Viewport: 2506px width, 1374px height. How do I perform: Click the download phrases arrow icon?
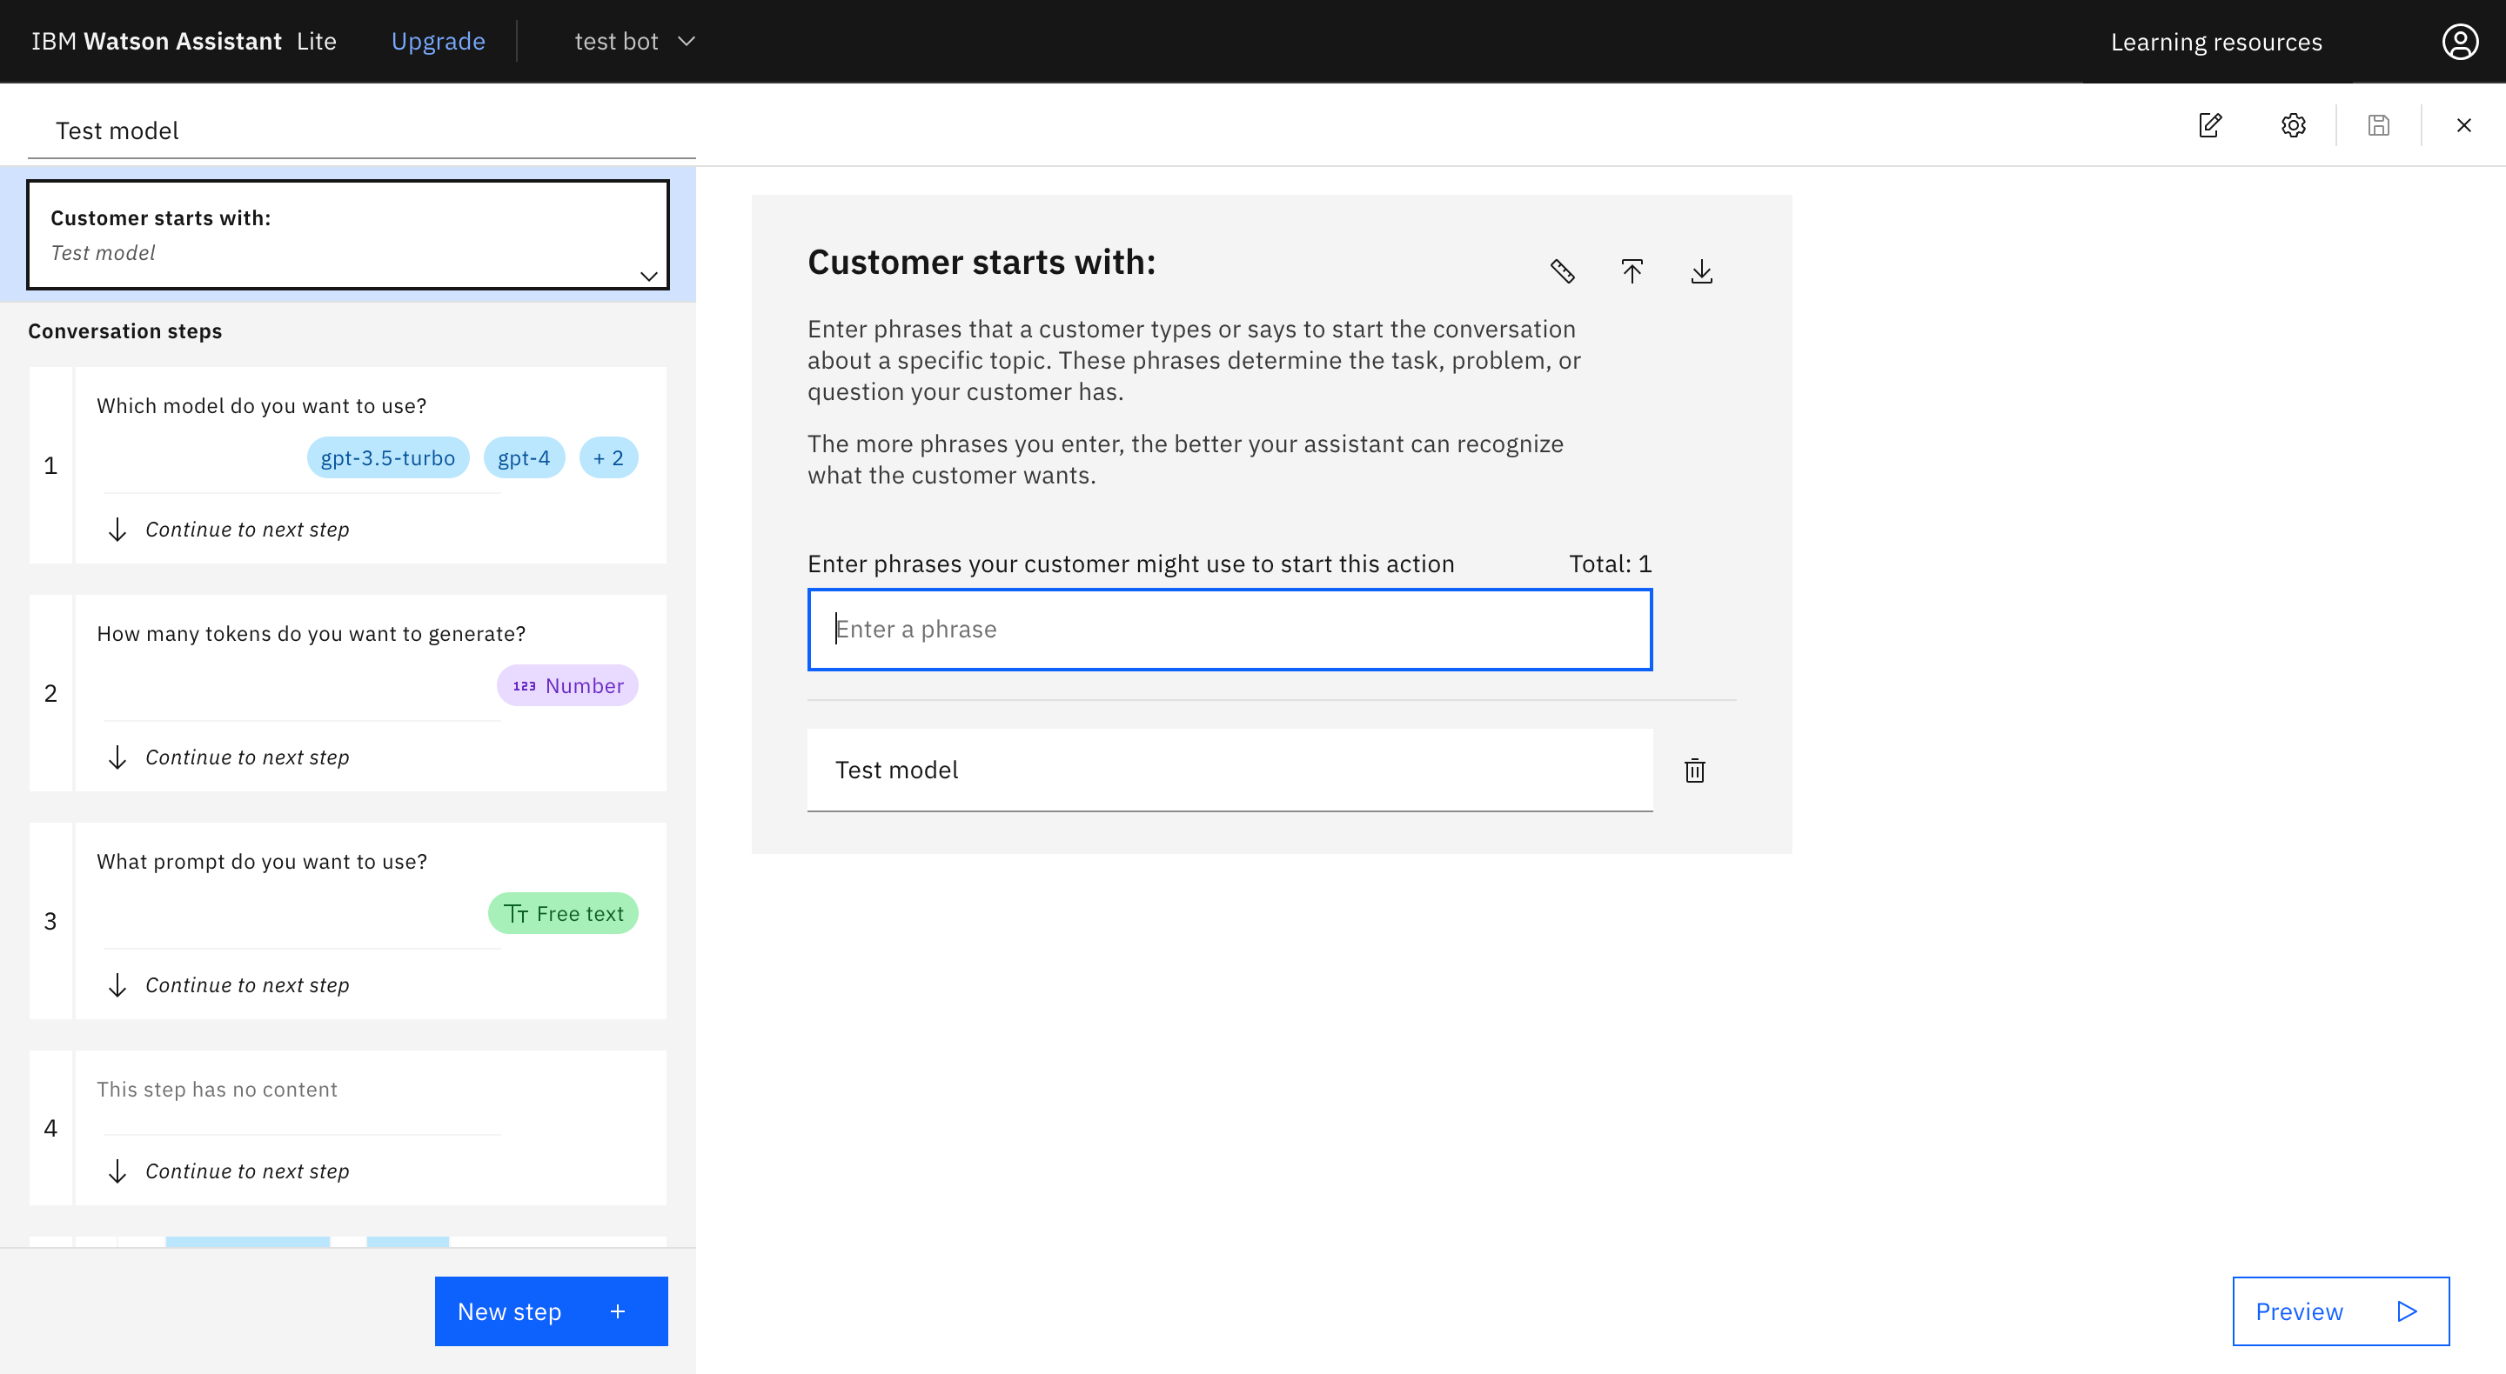1701,271
